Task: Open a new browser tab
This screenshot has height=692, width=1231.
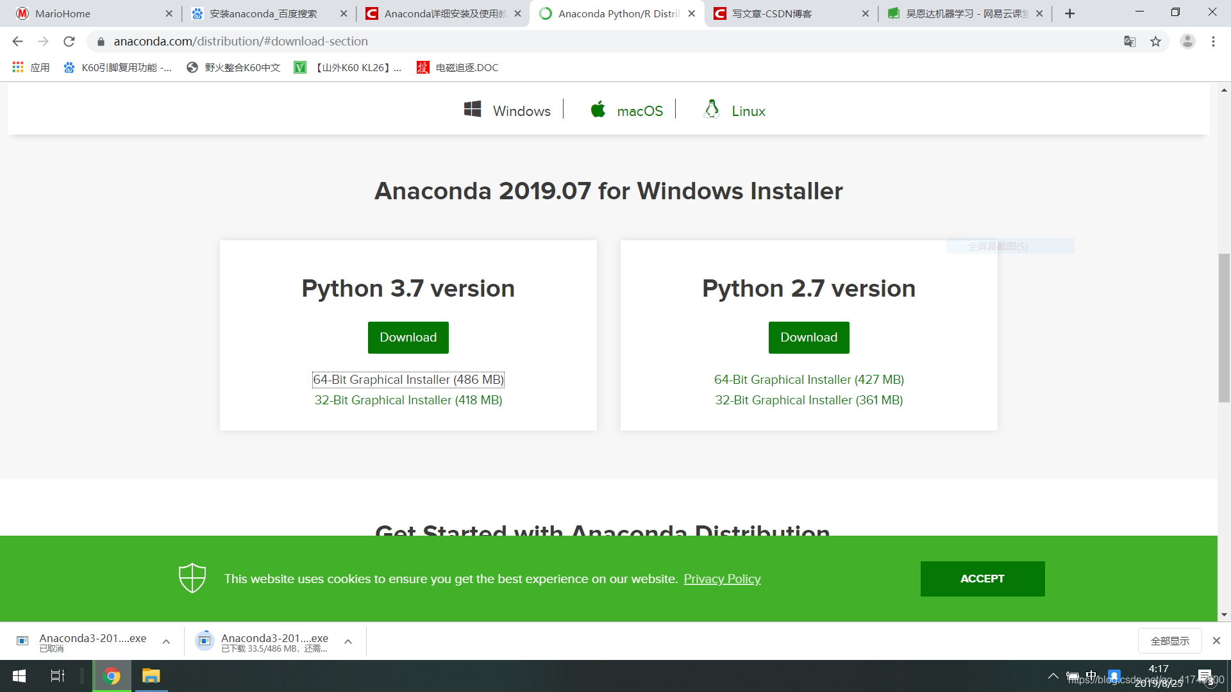Action: (1069, 13)
